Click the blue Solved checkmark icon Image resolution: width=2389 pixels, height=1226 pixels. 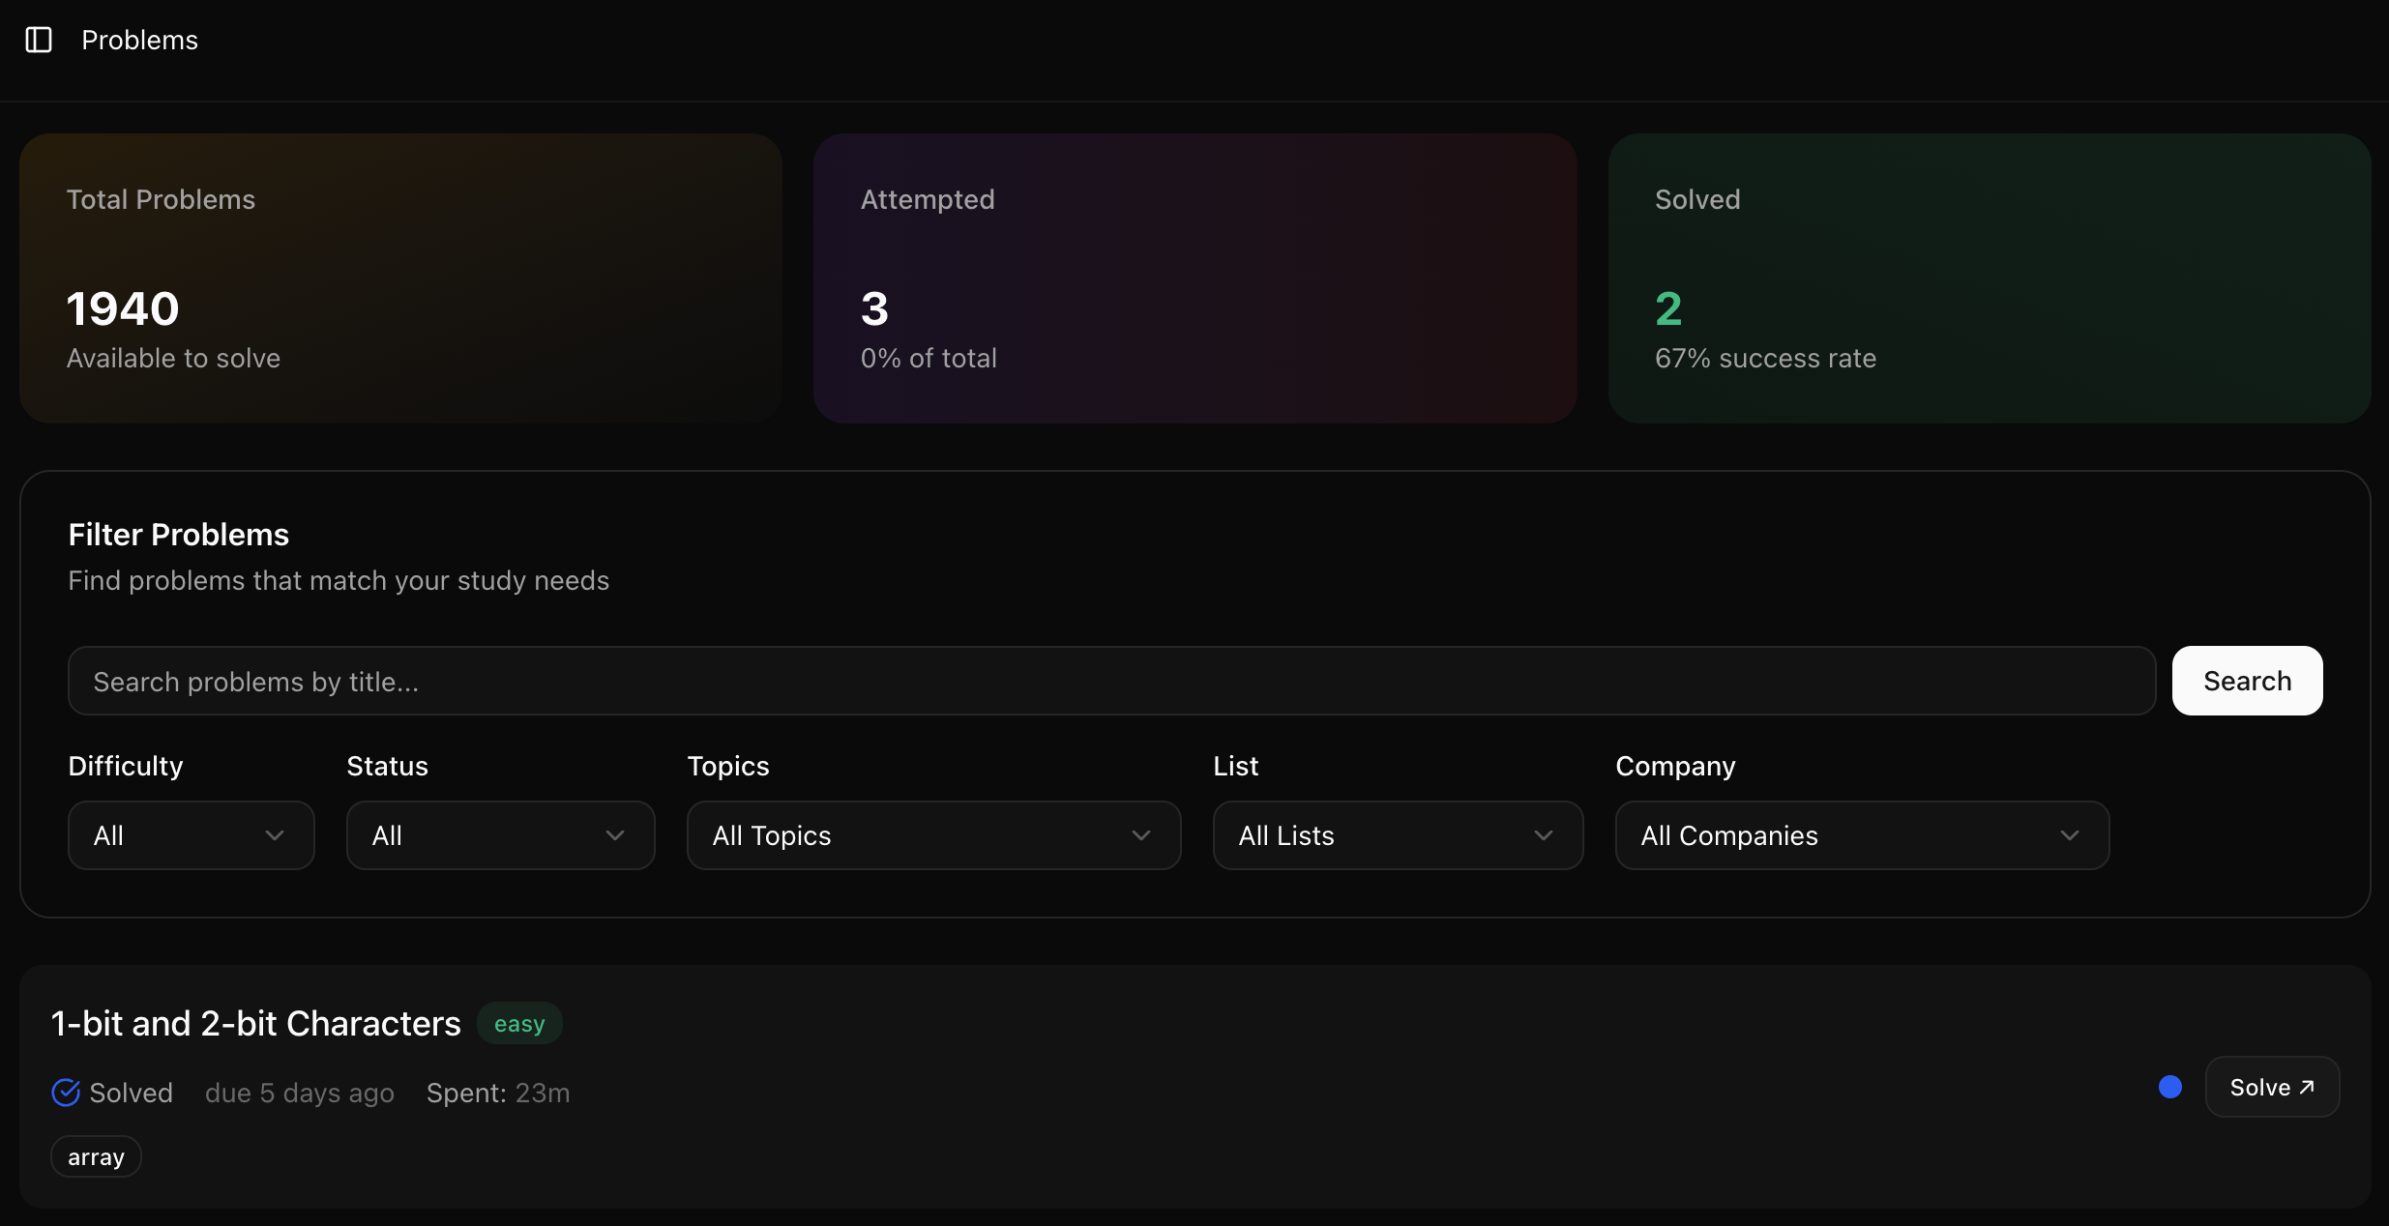coord(65,1093)
